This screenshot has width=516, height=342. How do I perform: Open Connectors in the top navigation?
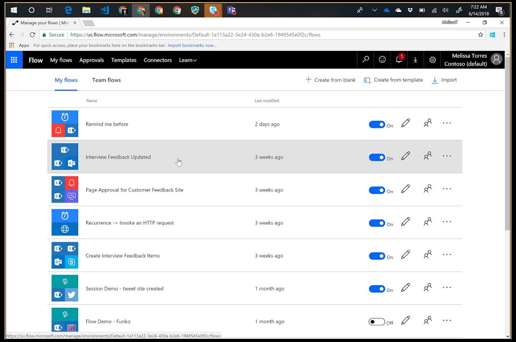click(158, 60)
